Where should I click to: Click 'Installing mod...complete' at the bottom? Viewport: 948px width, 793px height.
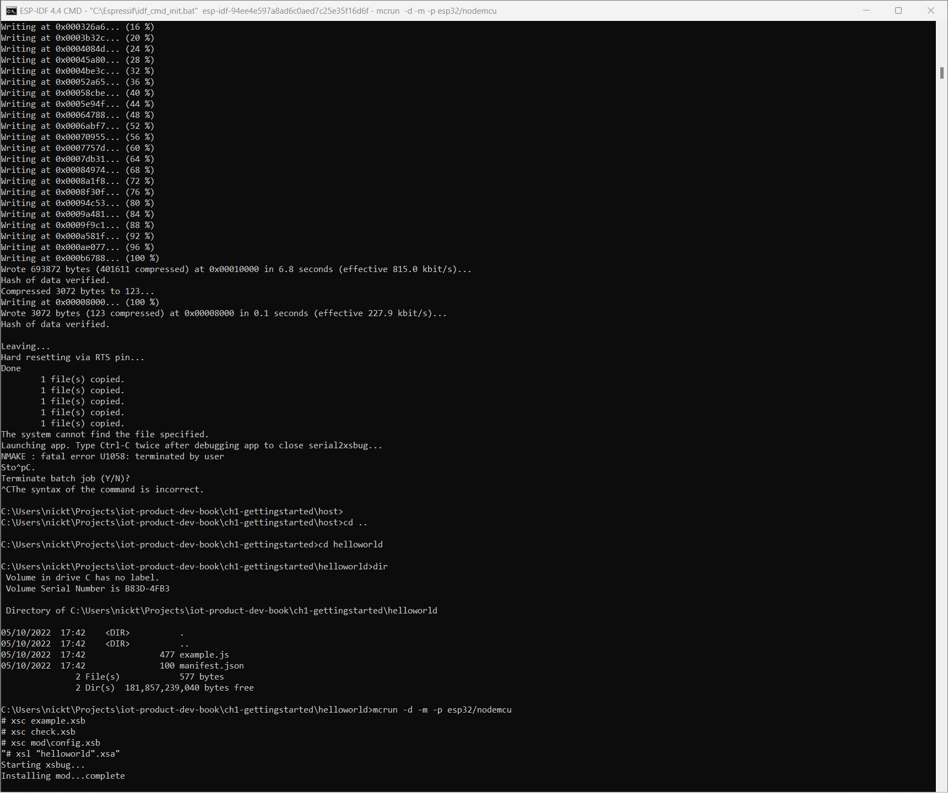tap(63, 775)
